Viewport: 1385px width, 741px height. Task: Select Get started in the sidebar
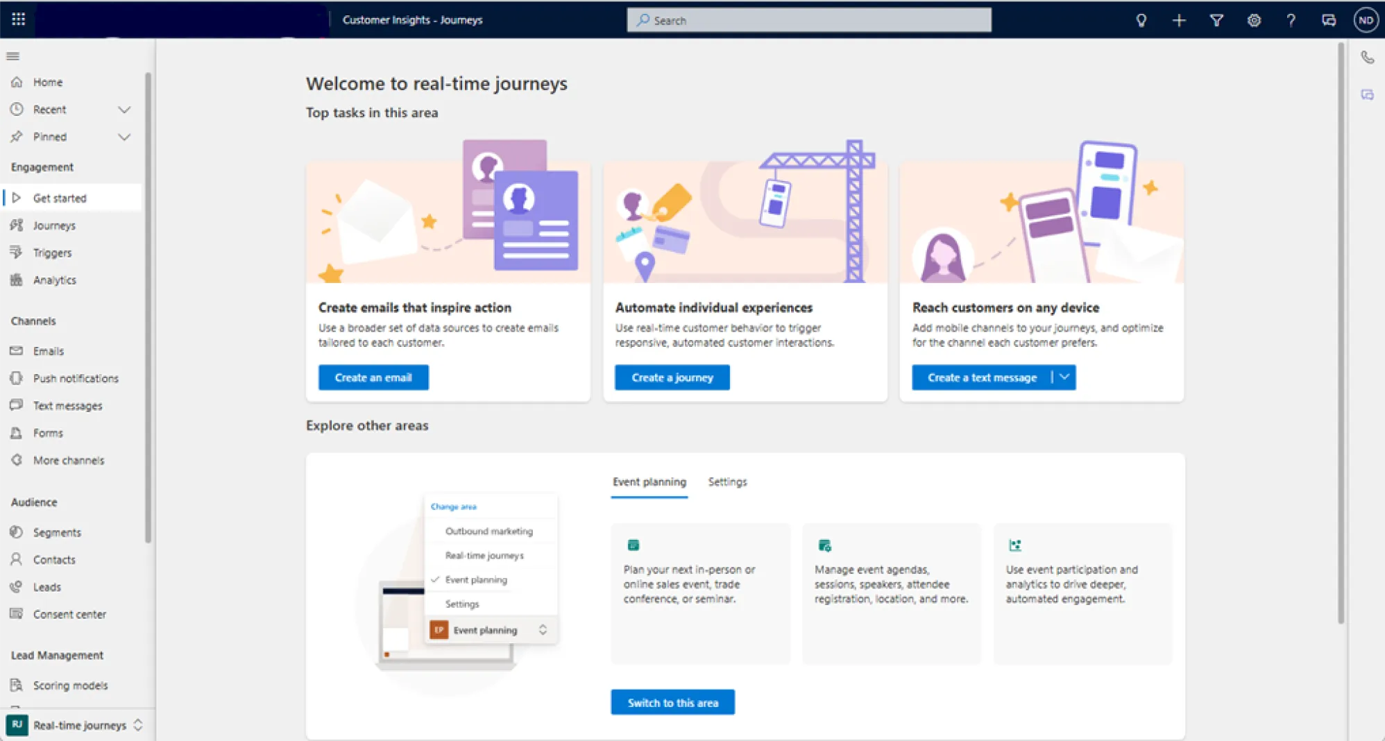[x=71, y=198]
